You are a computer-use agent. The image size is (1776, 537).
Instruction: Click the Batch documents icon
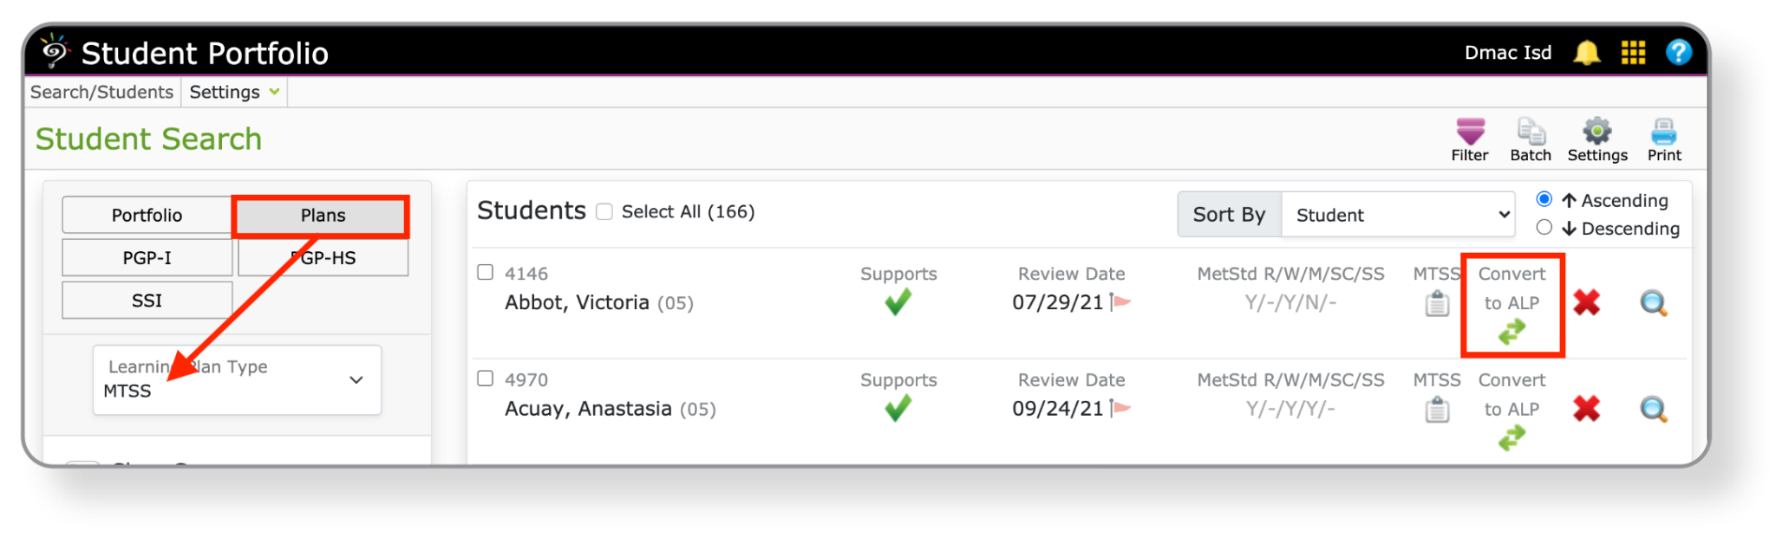coord(1530,133)
